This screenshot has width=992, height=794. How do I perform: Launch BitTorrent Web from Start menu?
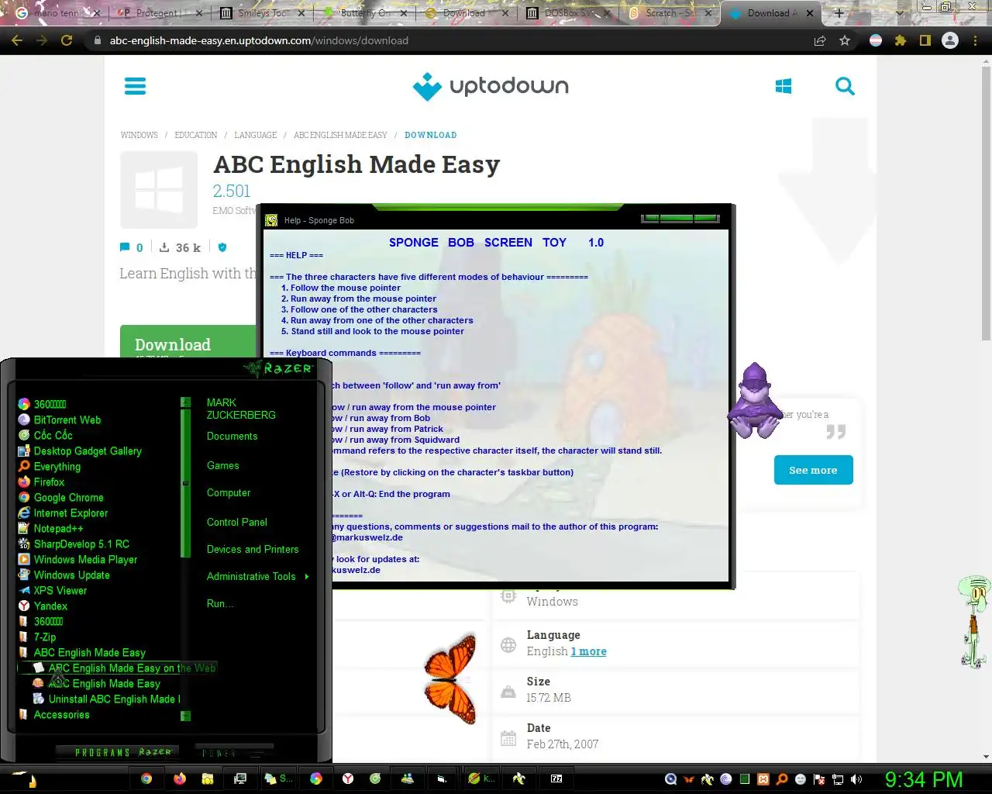(x=67, y=419)
